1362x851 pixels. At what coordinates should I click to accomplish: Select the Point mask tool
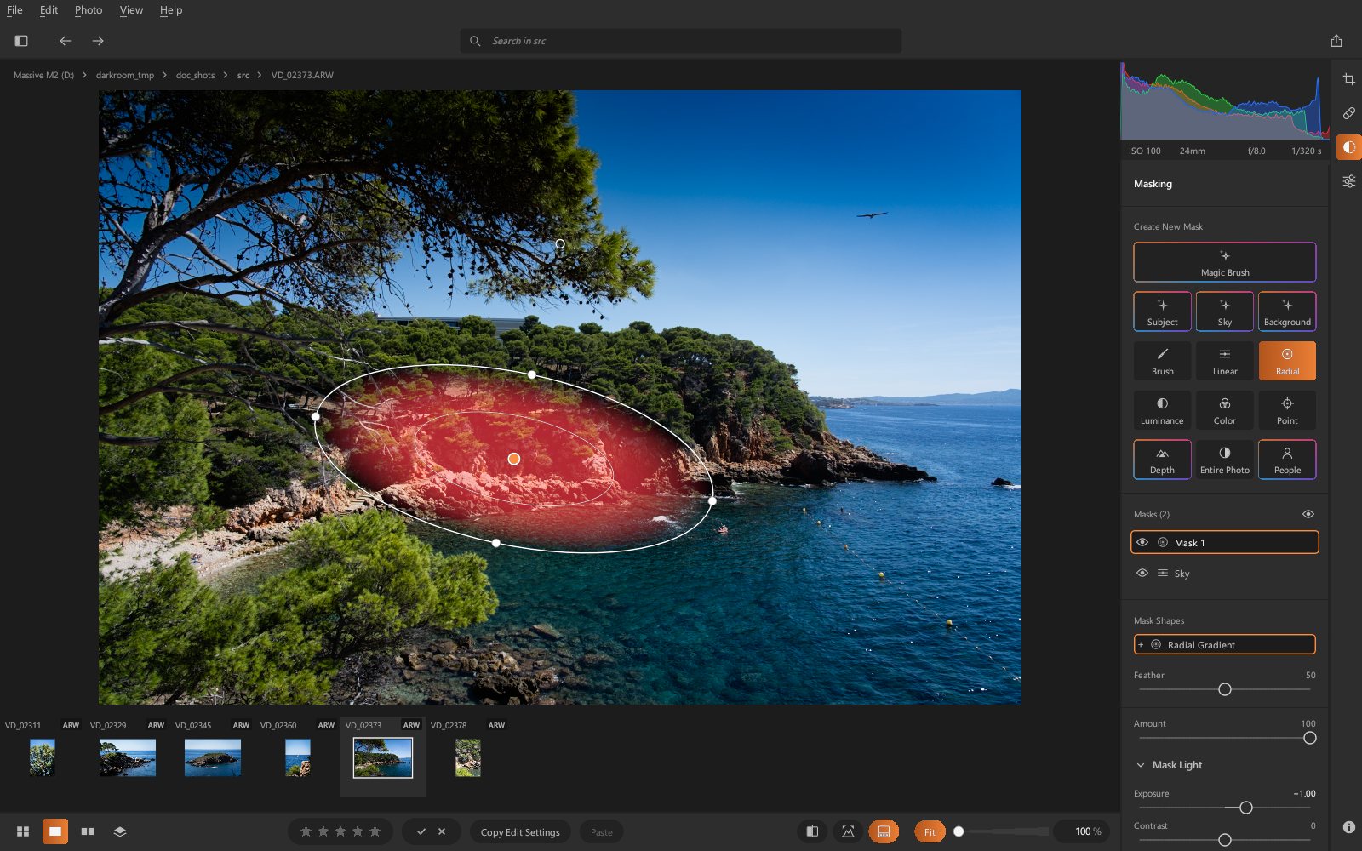pyautogui.click(x=1287, y=410)
